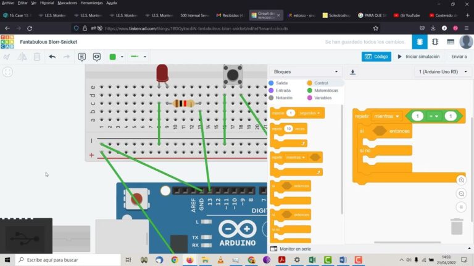
Task: Open Firefox from the taskbar
Action: click(x=189, y=260)
